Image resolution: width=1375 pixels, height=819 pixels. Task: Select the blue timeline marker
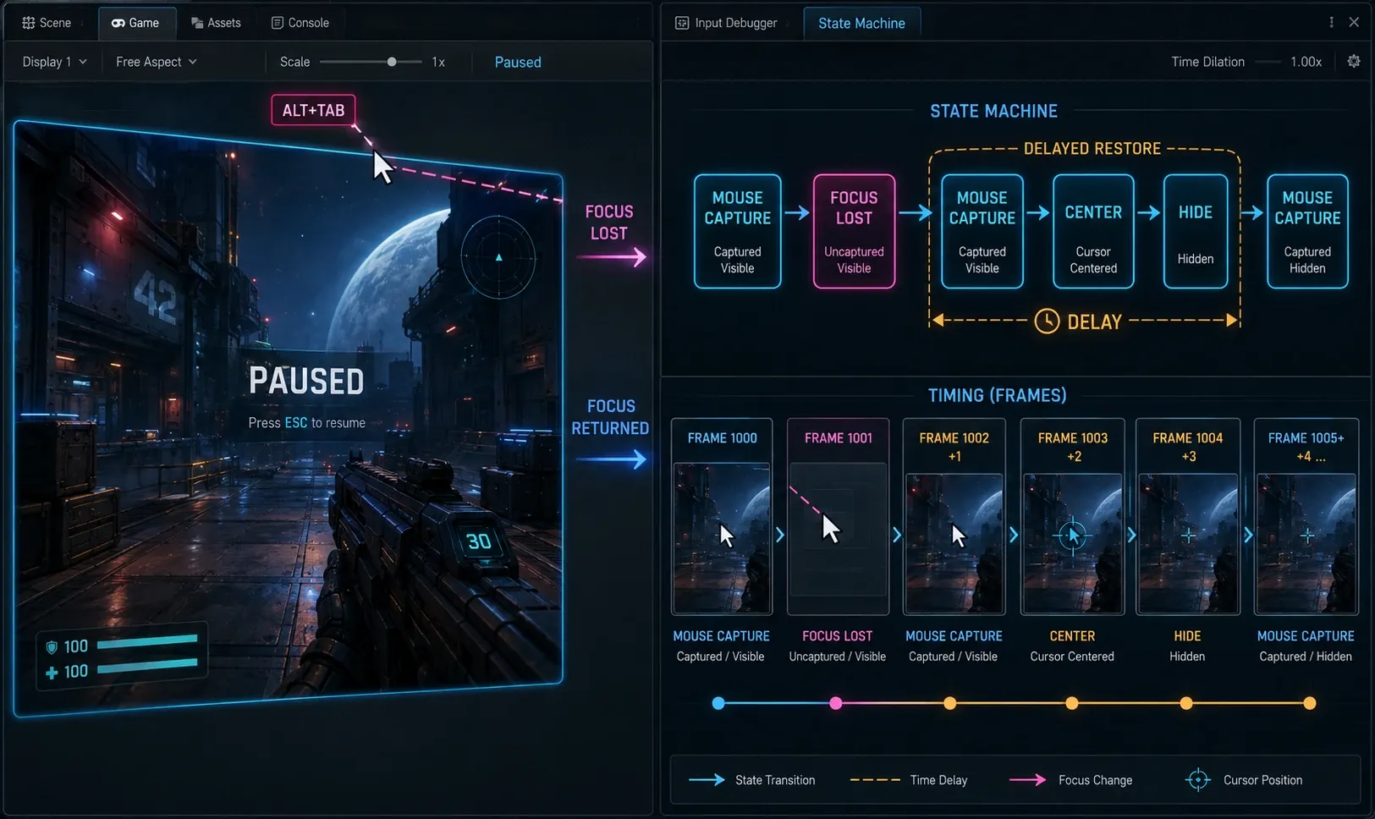click(718, 703)
